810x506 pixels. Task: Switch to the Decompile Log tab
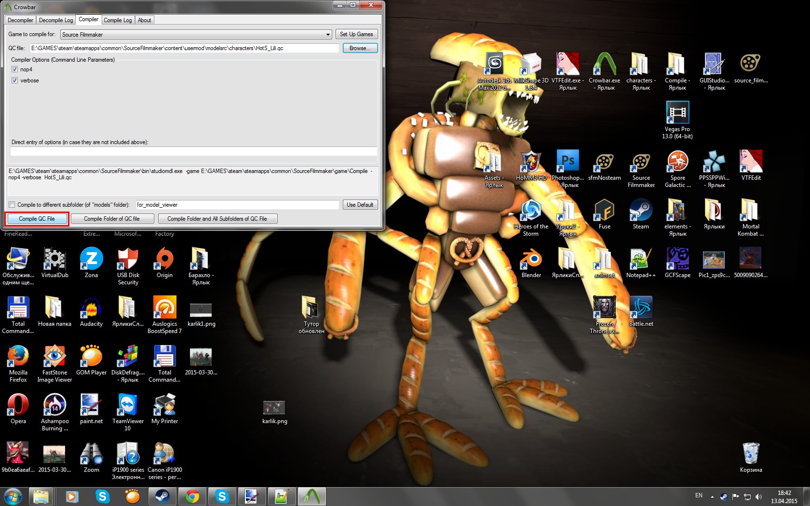coord(56,20)
